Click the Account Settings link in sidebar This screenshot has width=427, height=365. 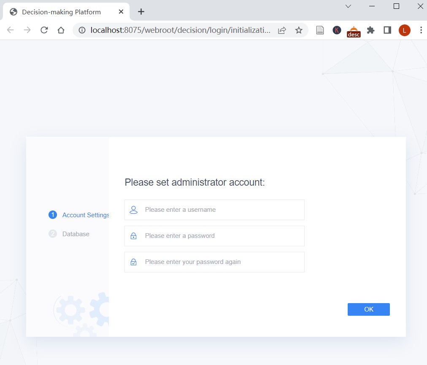click(86, 215)
